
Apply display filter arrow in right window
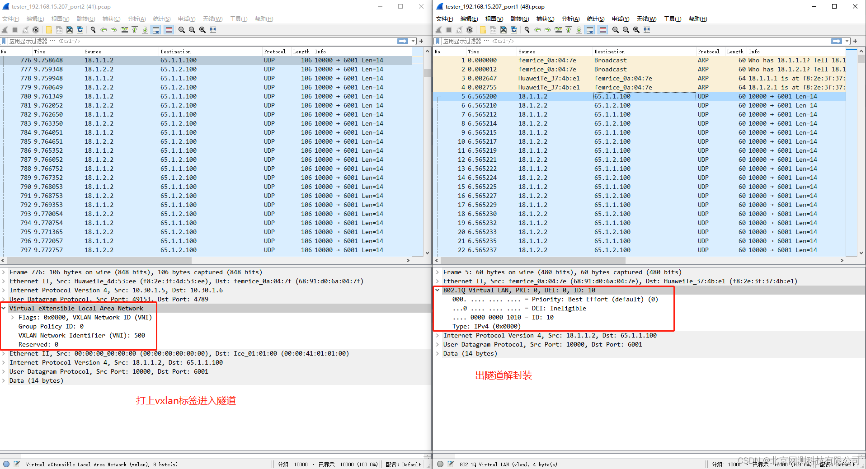pyautogui.click(x=836, y=41)
